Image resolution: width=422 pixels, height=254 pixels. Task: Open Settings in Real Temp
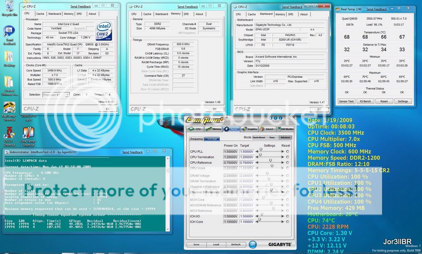(403, 101)
